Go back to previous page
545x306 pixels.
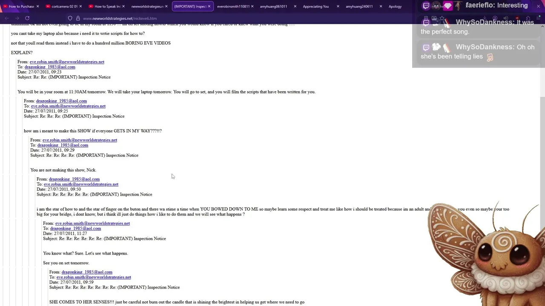click(7, 18)
